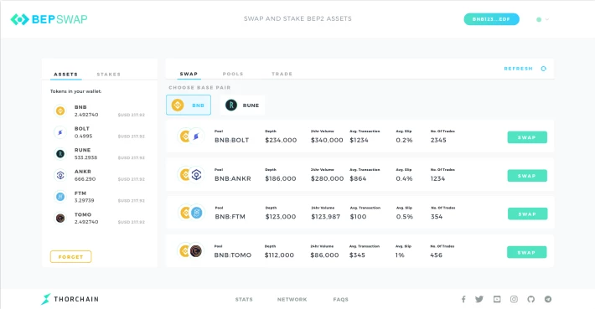Image resolution: width=595 pixels, height=309 pixels.
Task: Click the Forget button
Action: click(71, 257)
